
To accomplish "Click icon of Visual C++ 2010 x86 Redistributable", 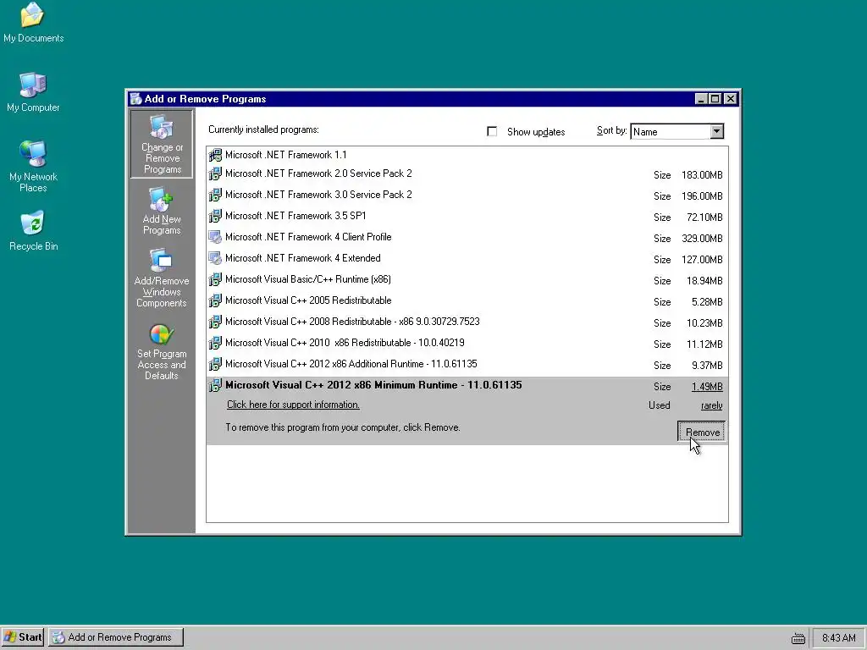I will [215, 344].
